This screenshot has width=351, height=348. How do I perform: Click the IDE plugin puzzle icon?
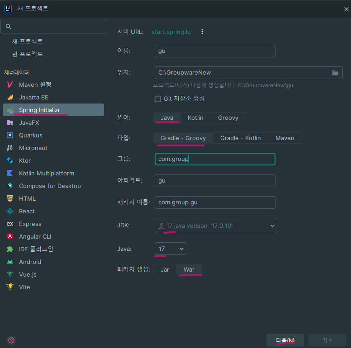(10, 249)
